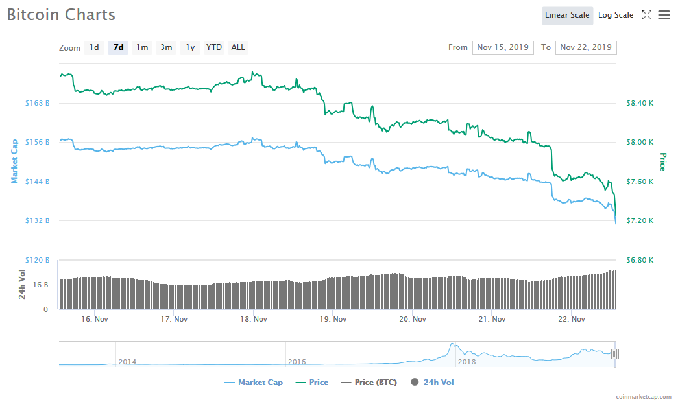Edit the To date field
The height and width of the screenshot is (402, 678).
point(586,47)
